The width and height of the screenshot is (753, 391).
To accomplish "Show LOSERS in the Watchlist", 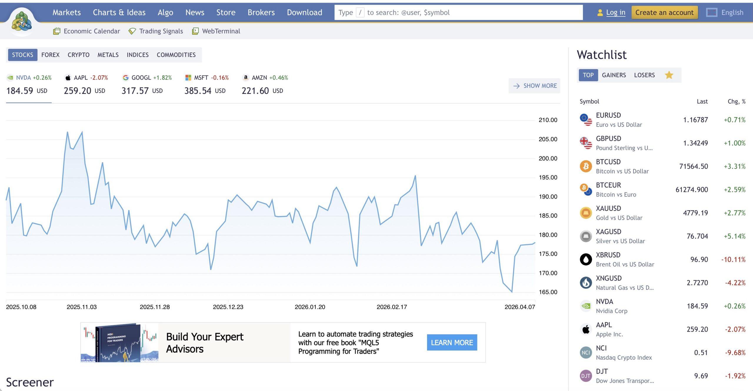I will click(644, 75).
